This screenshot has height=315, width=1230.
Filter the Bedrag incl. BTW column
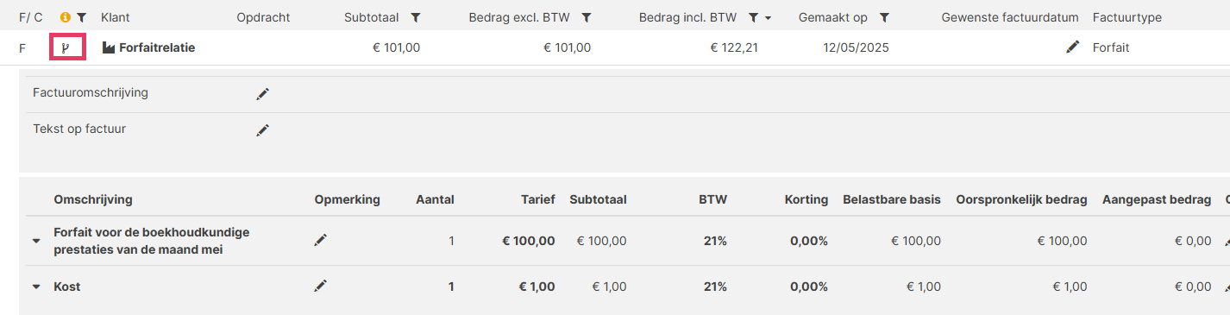[x=754, y=17]
